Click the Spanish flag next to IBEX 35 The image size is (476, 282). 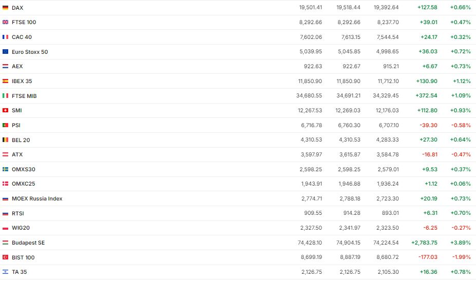click(5, 81)
